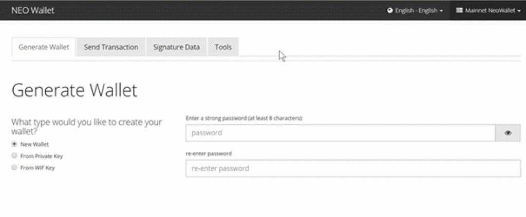Viewport: 526px width, 217px height.
Task: Choose the From Private Key radio option
Action: 14,156
